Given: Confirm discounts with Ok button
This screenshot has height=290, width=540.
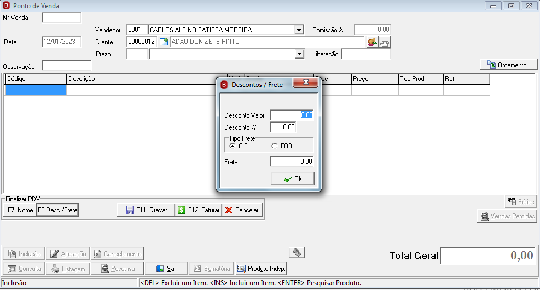Looking at the screenshot, I should coord(292,179).
